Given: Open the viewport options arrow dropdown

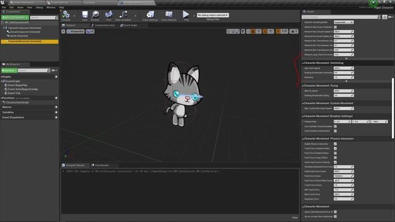Looking at the screenshot, I should click(x=63, y=31).
